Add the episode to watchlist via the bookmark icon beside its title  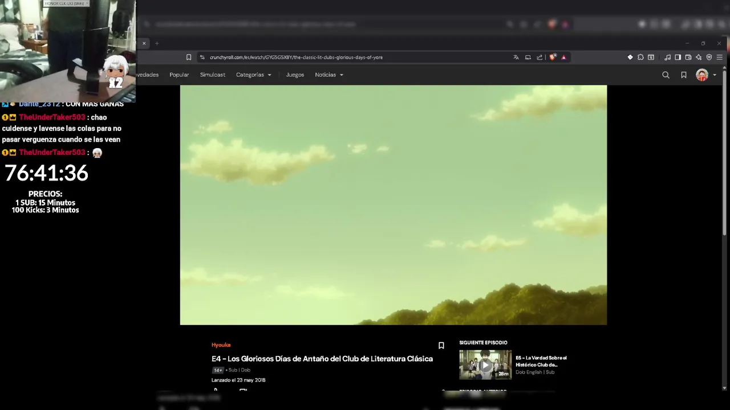441,346
